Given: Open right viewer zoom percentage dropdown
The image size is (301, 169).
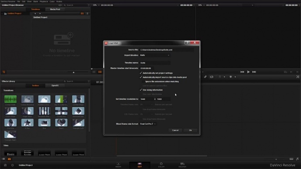Looking at the screenshot, I should click(x=201, y=5).
